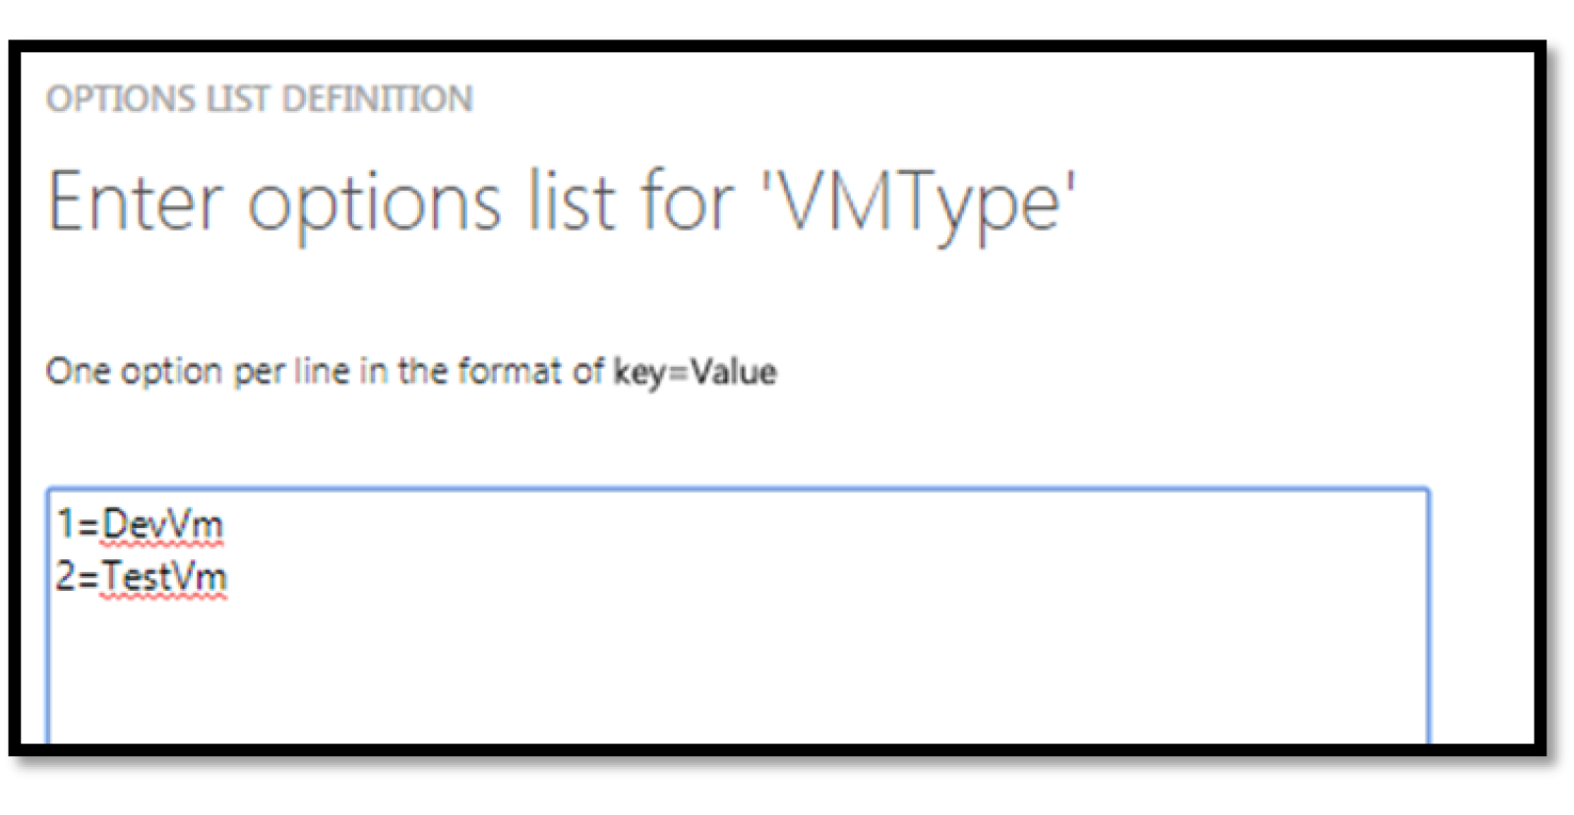The image size is (1574, 815).
Task: Click the "OPTIONS LIST DEFINITION" header
Action: click(x=259, y=99)
